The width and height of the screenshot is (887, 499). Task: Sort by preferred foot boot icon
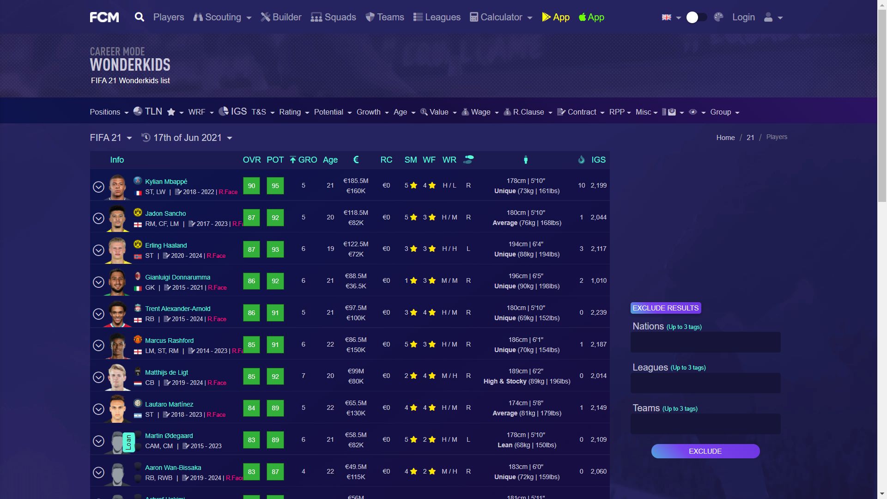tap(468, 159)
